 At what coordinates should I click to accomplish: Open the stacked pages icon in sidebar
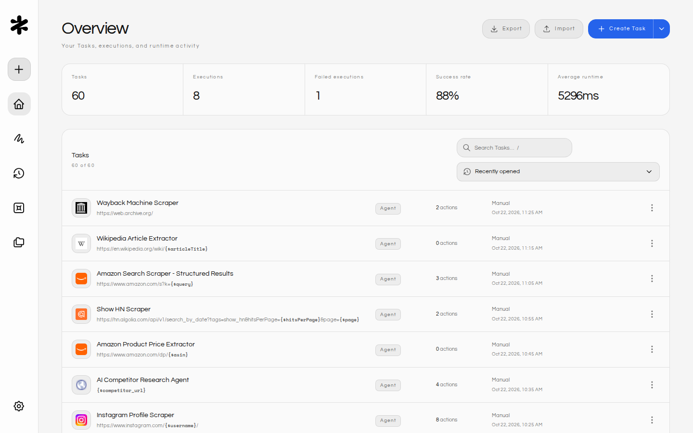tap(19, 242)
